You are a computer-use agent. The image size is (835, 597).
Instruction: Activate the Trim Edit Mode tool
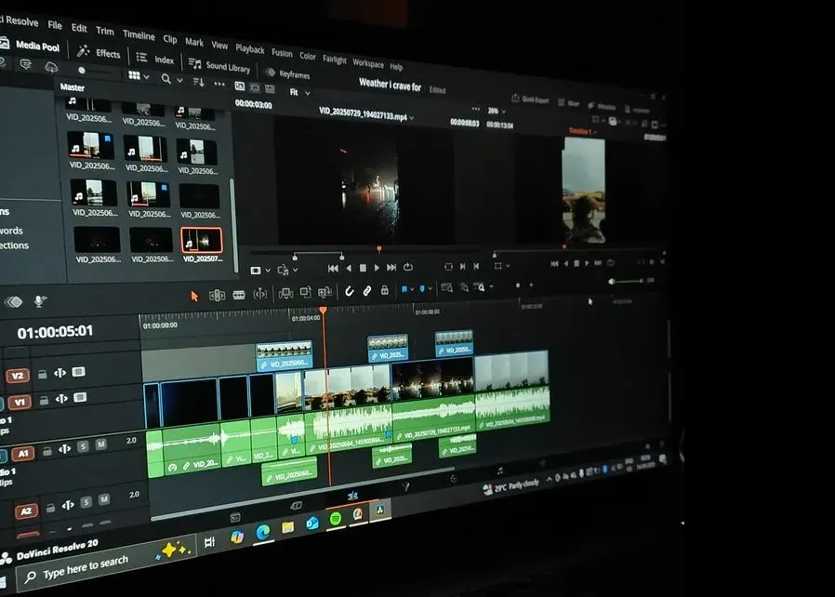coord(217,295)
